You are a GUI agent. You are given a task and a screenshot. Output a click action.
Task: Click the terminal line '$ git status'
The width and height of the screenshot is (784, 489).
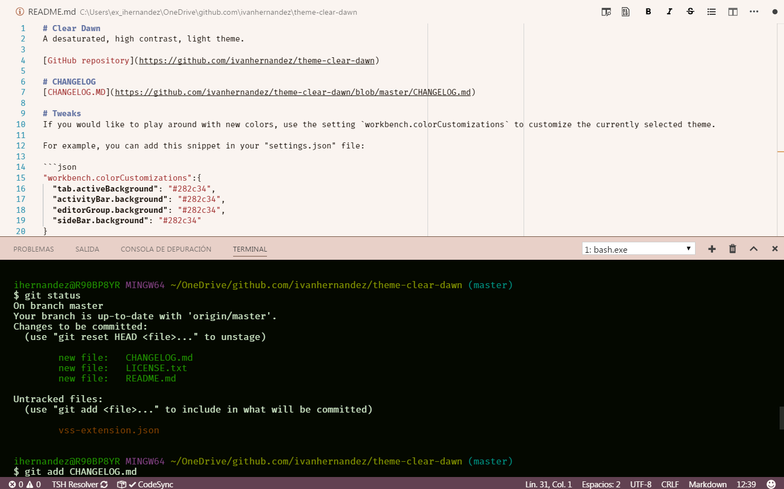(x=47, y=295)
